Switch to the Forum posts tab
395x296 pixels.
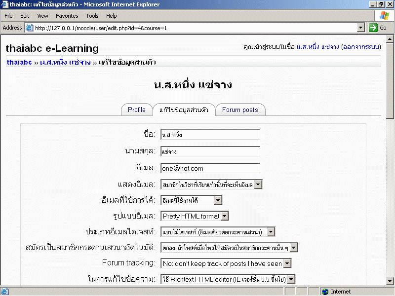click(240, 110)
